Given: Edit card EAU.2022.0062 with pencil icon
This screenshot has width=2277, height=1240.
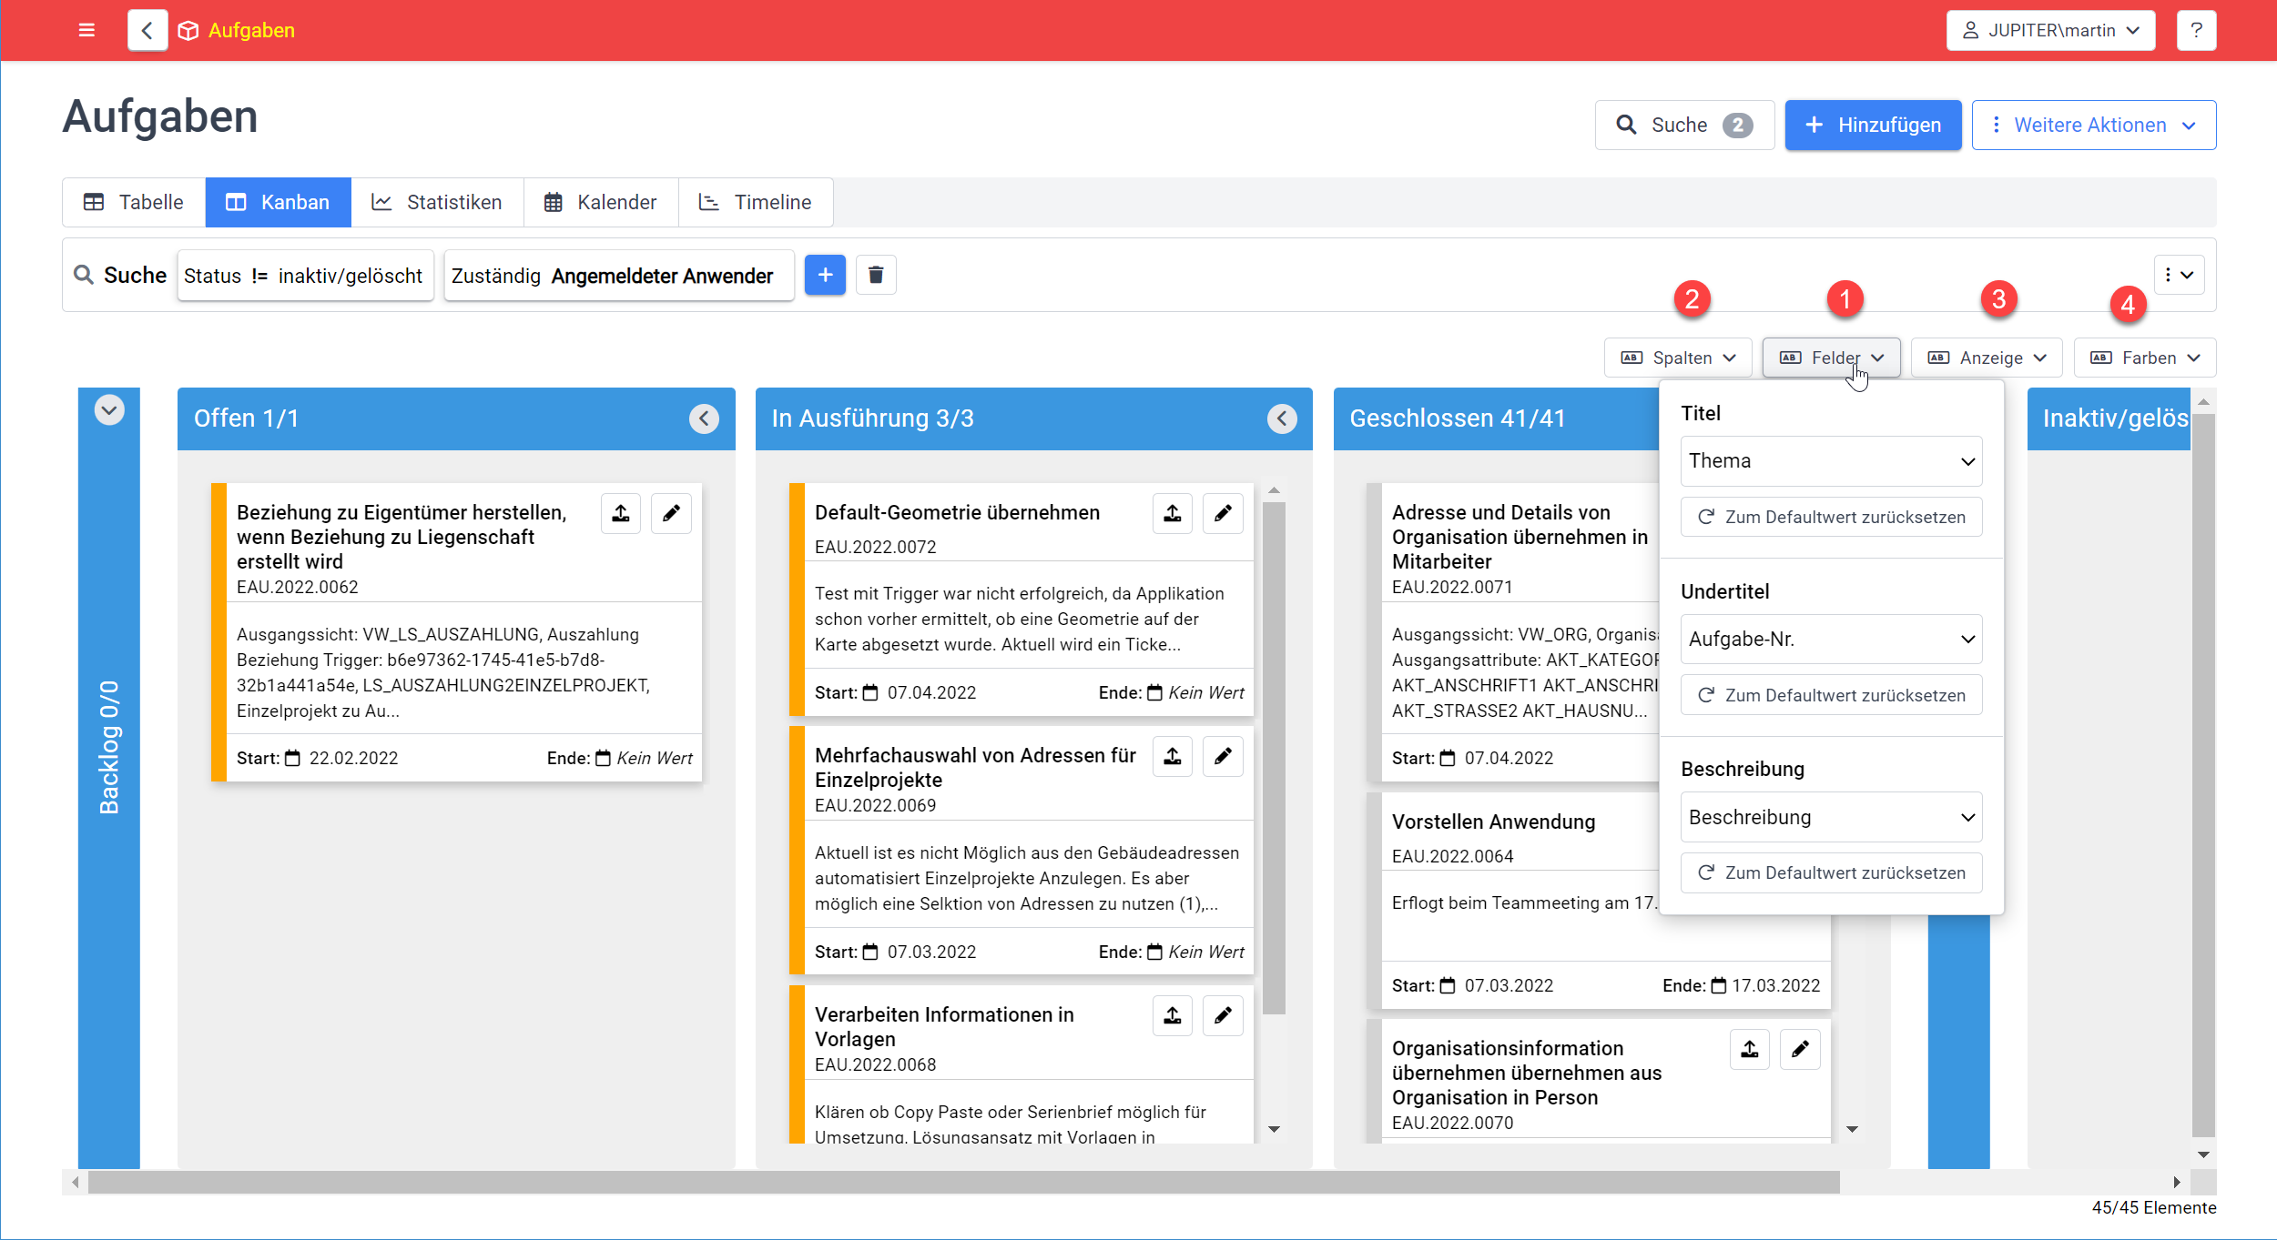Looking at the screenshot, I should pyautogui.click(x=671, y=514).
